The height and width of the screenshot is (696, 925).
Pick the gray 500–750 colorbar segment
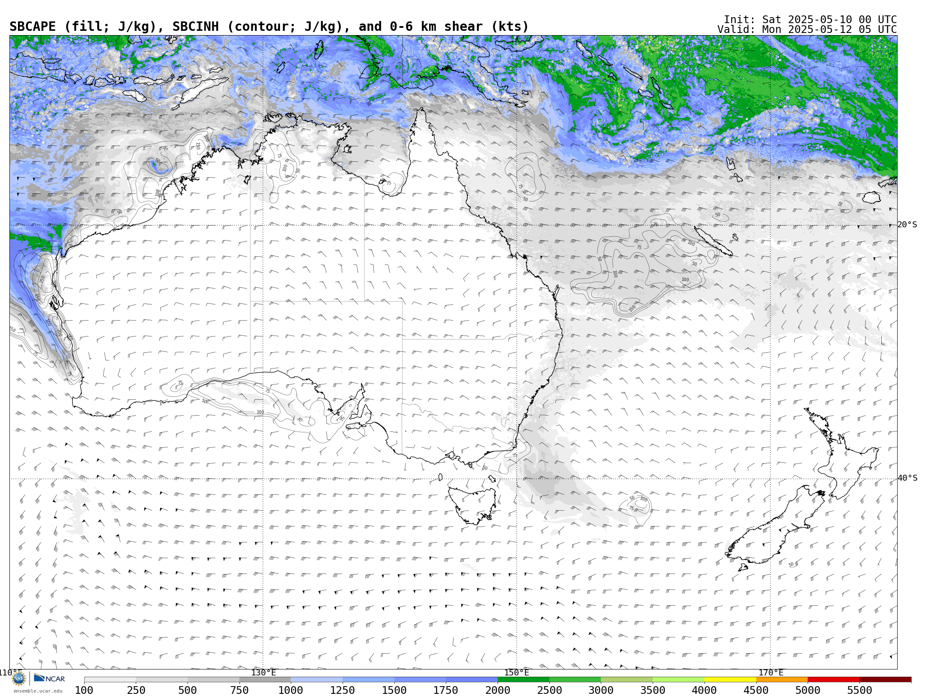[x=213, y=680]
